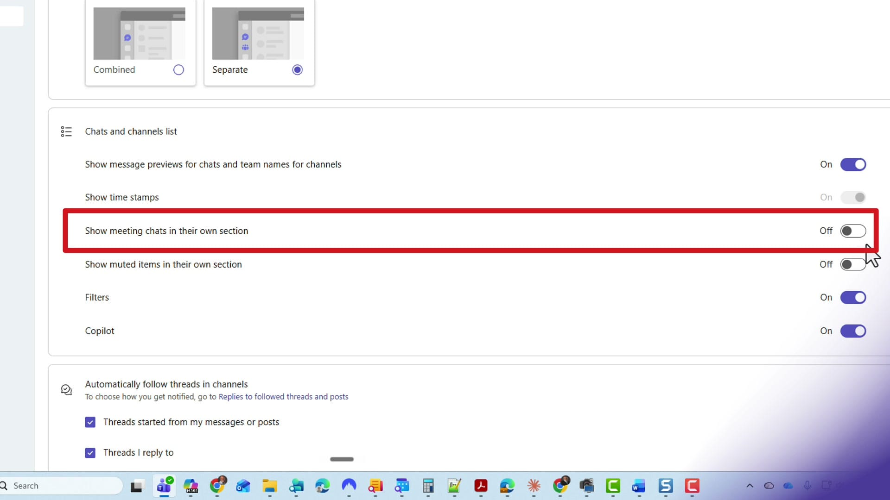Click the Copilot setting label
Image resolution: width=890 pixels, height=500 pixels.
[x=100, y=331]
